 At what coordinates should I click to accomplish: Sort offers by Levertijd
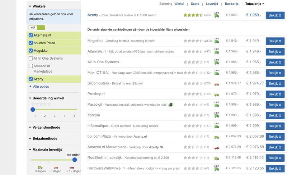212,4
